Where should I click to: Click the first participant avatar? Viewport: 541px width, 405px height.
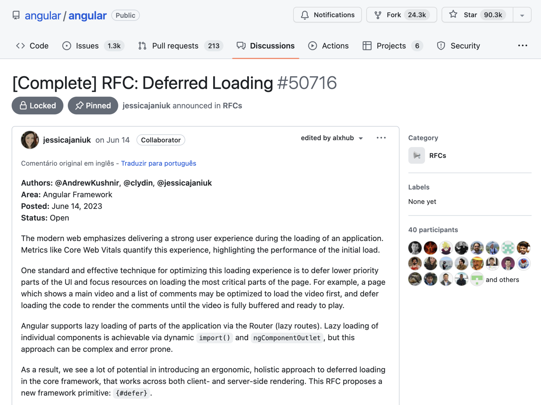pyautogui.click(x=415, y=248)
